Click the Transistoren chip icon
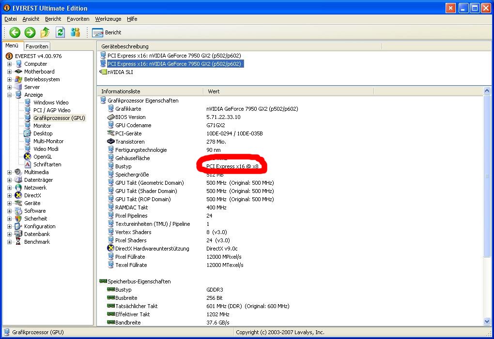 [x=110, y=142]
